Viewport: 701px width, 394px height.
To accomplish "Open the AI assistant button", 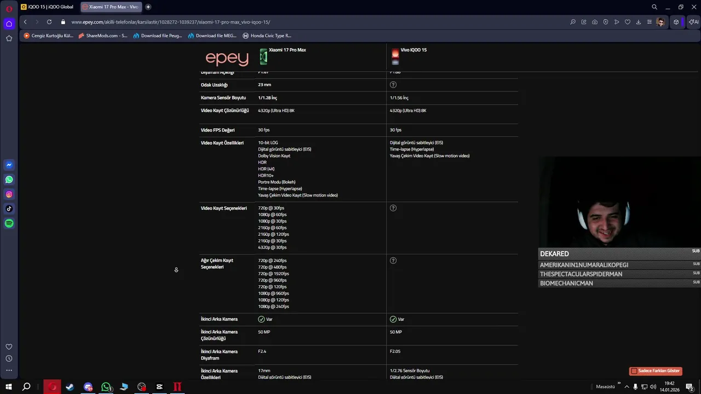I will click(693, 22).
